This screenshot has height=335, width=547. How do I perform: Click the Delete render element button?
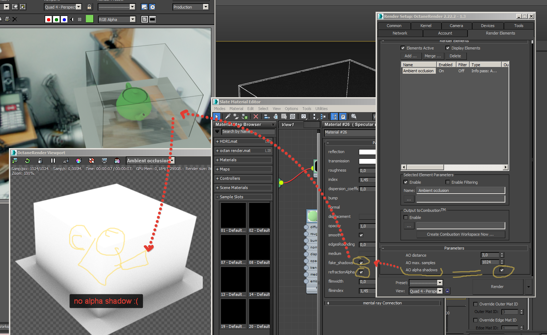click(455, 56)
